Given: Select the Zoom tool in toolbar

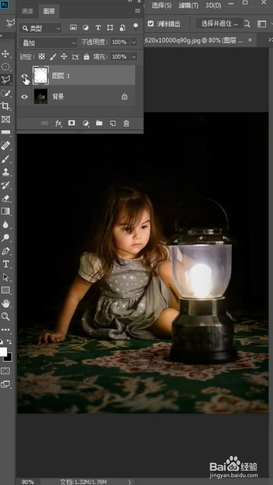Looking at the screenshot, I should tap(5, 316).
